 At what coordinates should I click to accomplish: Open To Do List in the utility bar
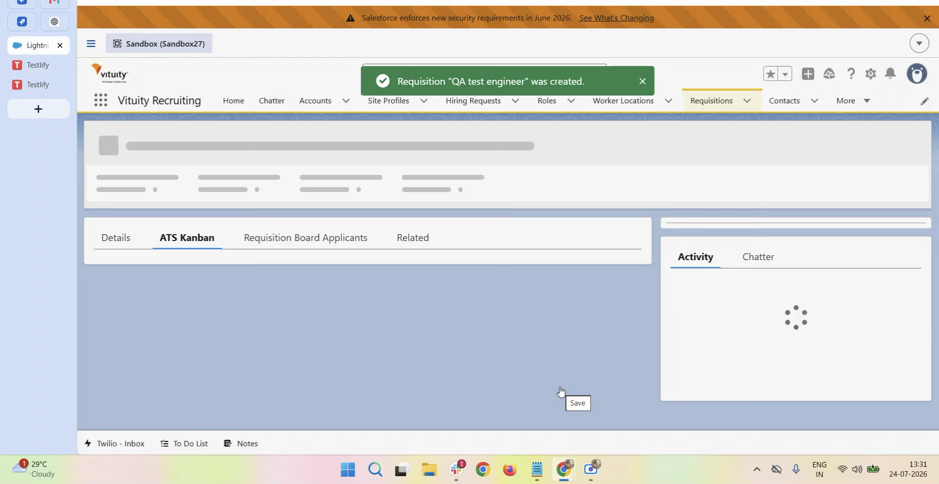coord(184,443)
